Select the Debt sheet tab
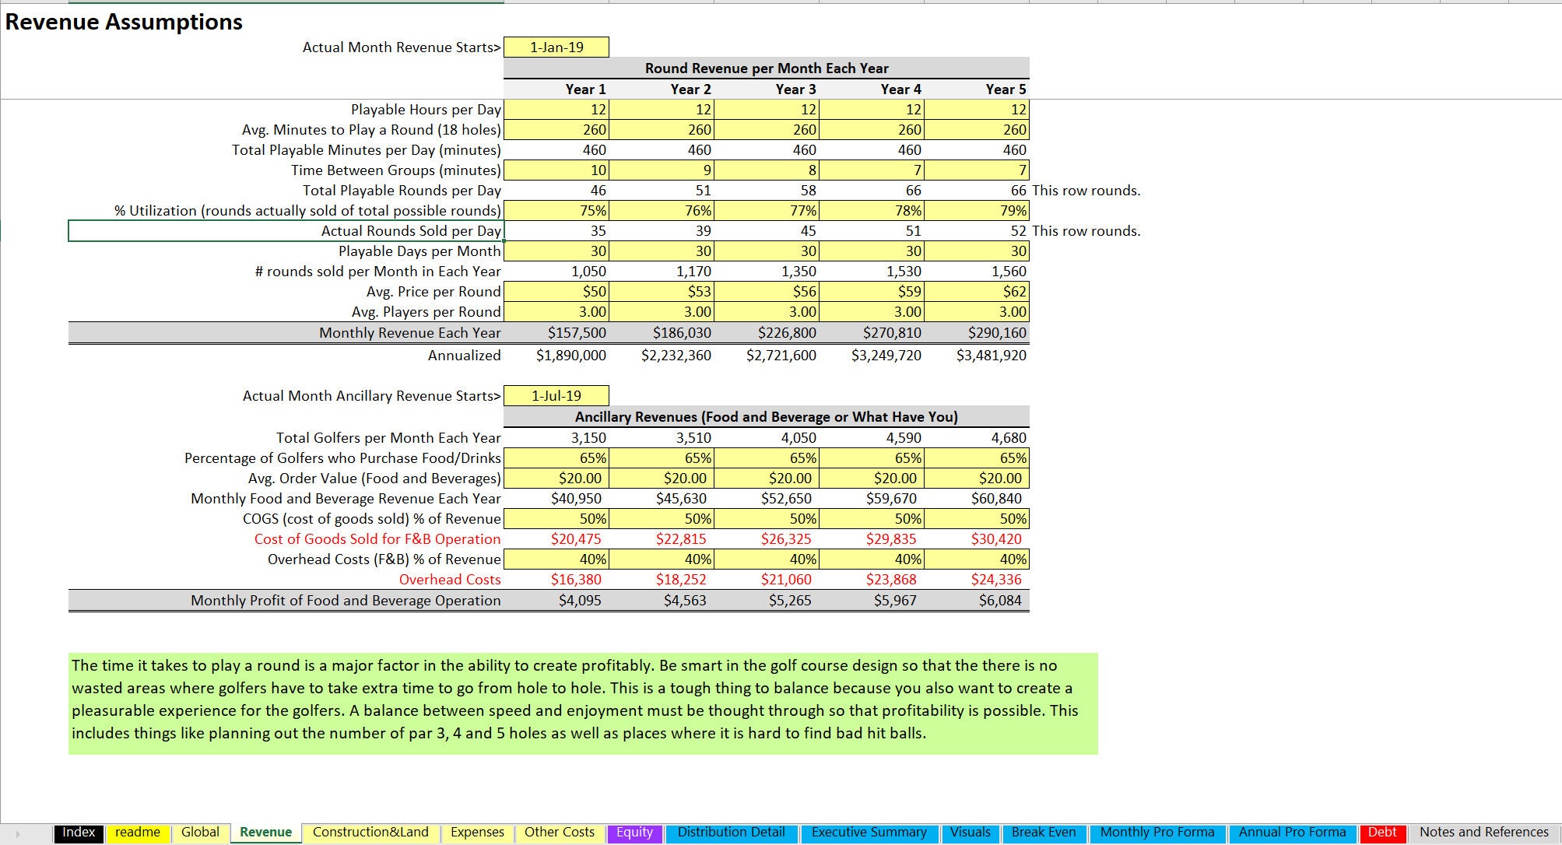Viewport: 1562px width, 845px height. click(1382, 832)
